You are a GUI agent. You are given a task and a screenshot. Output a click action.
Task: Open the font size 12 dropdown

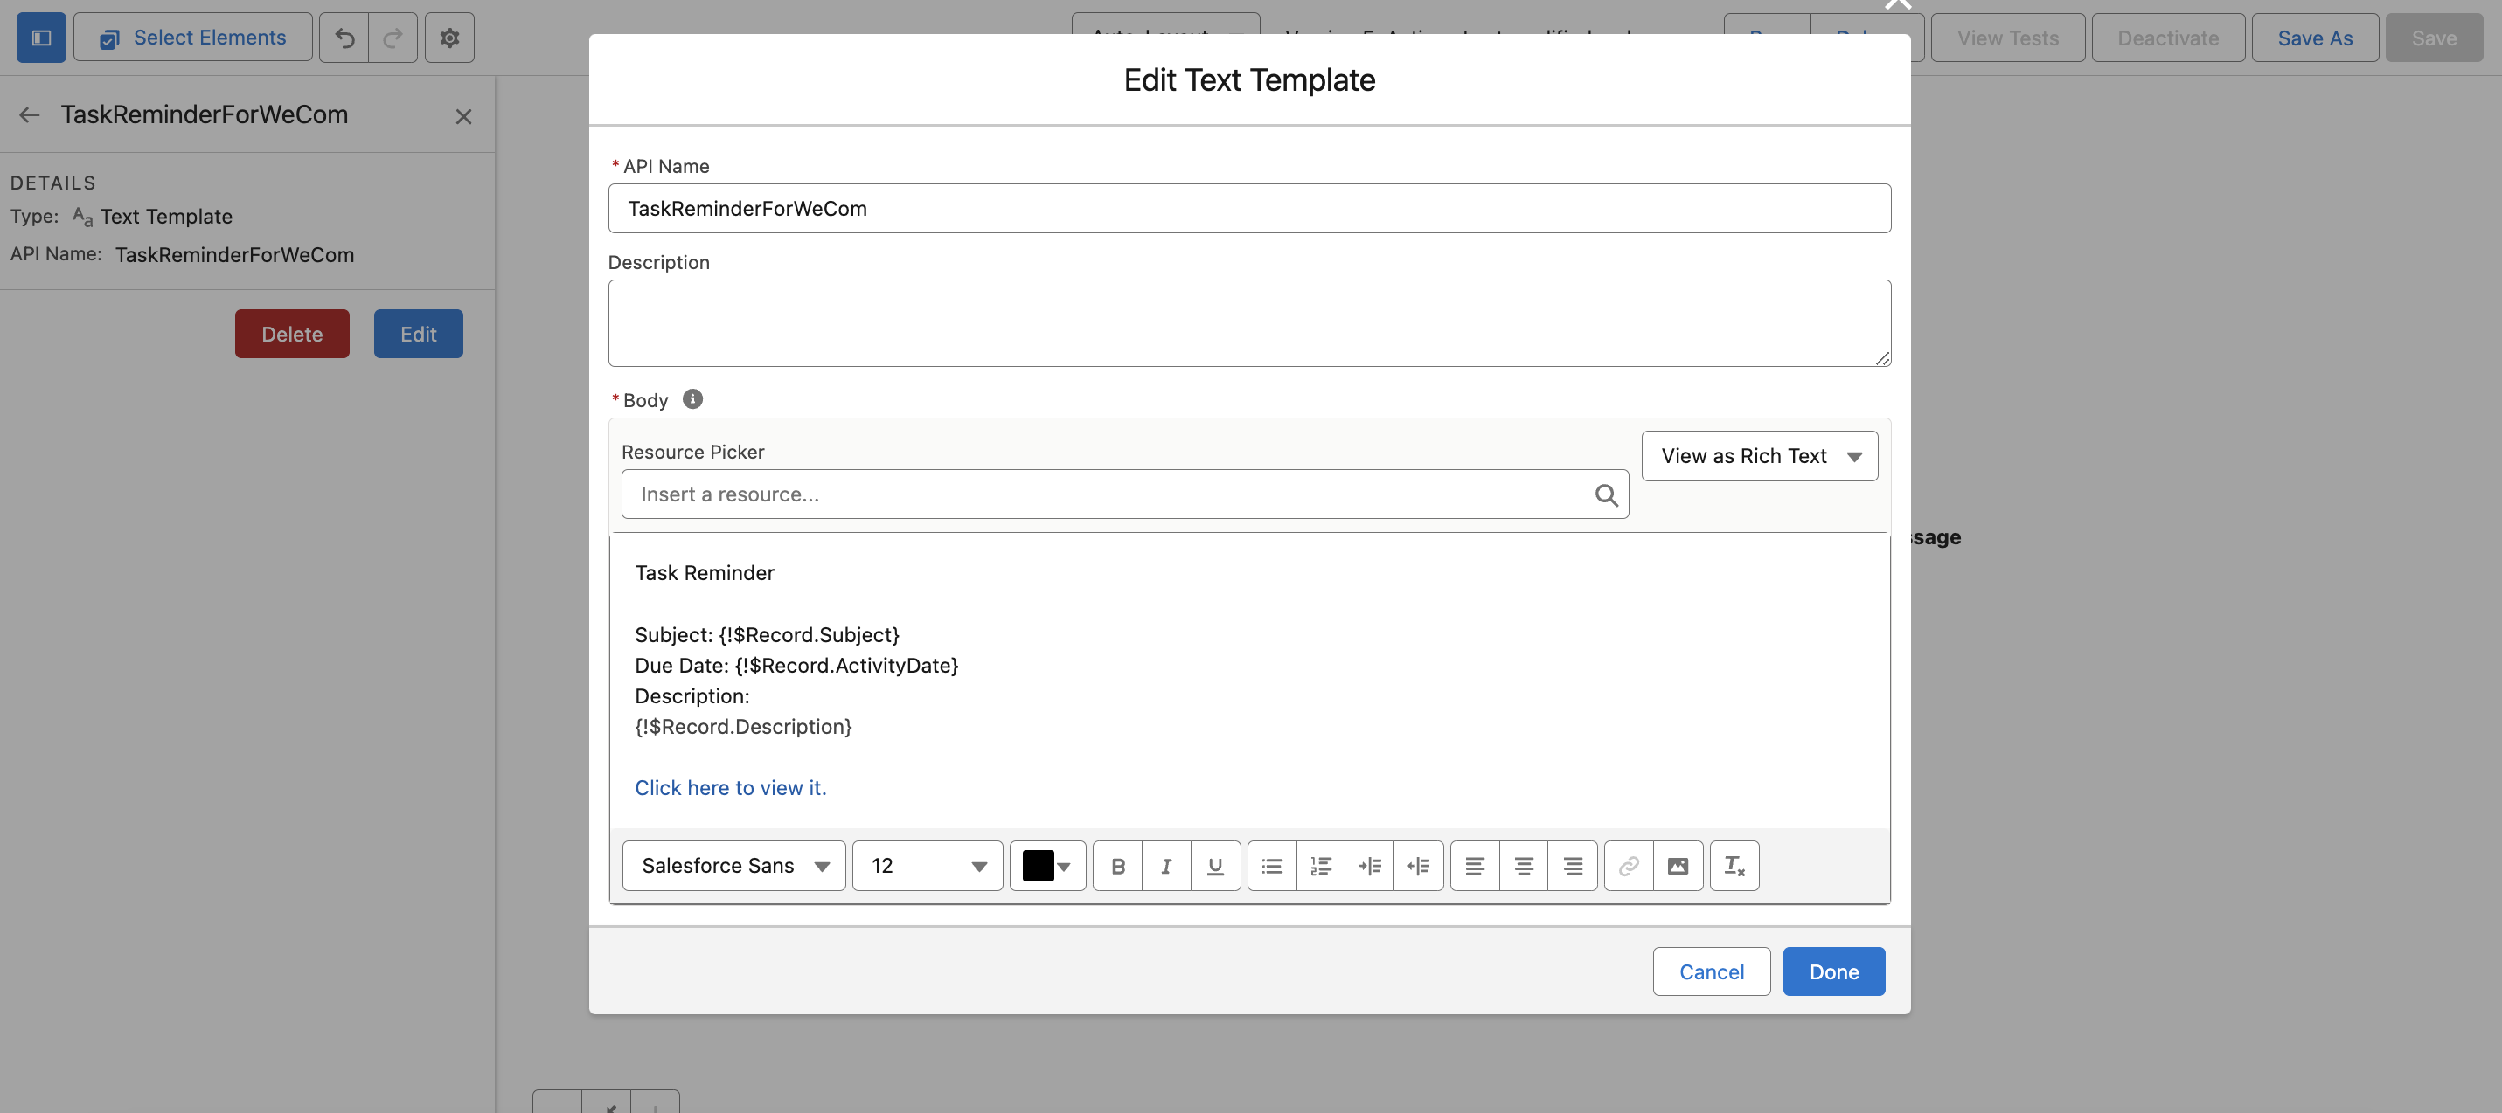(928, 866)
